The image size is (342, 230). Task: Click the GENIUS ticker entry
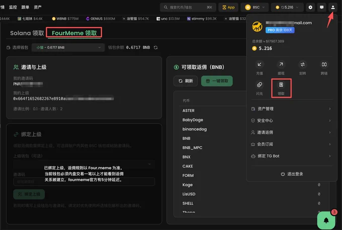pos(100,19)
